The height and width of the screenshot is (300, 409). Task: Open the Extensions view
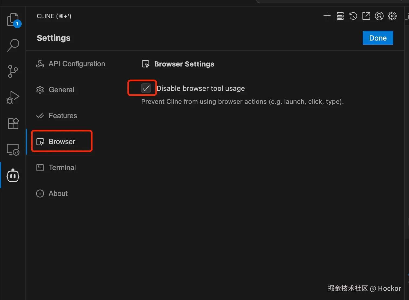pyautogui.click(x=13, y=123)
